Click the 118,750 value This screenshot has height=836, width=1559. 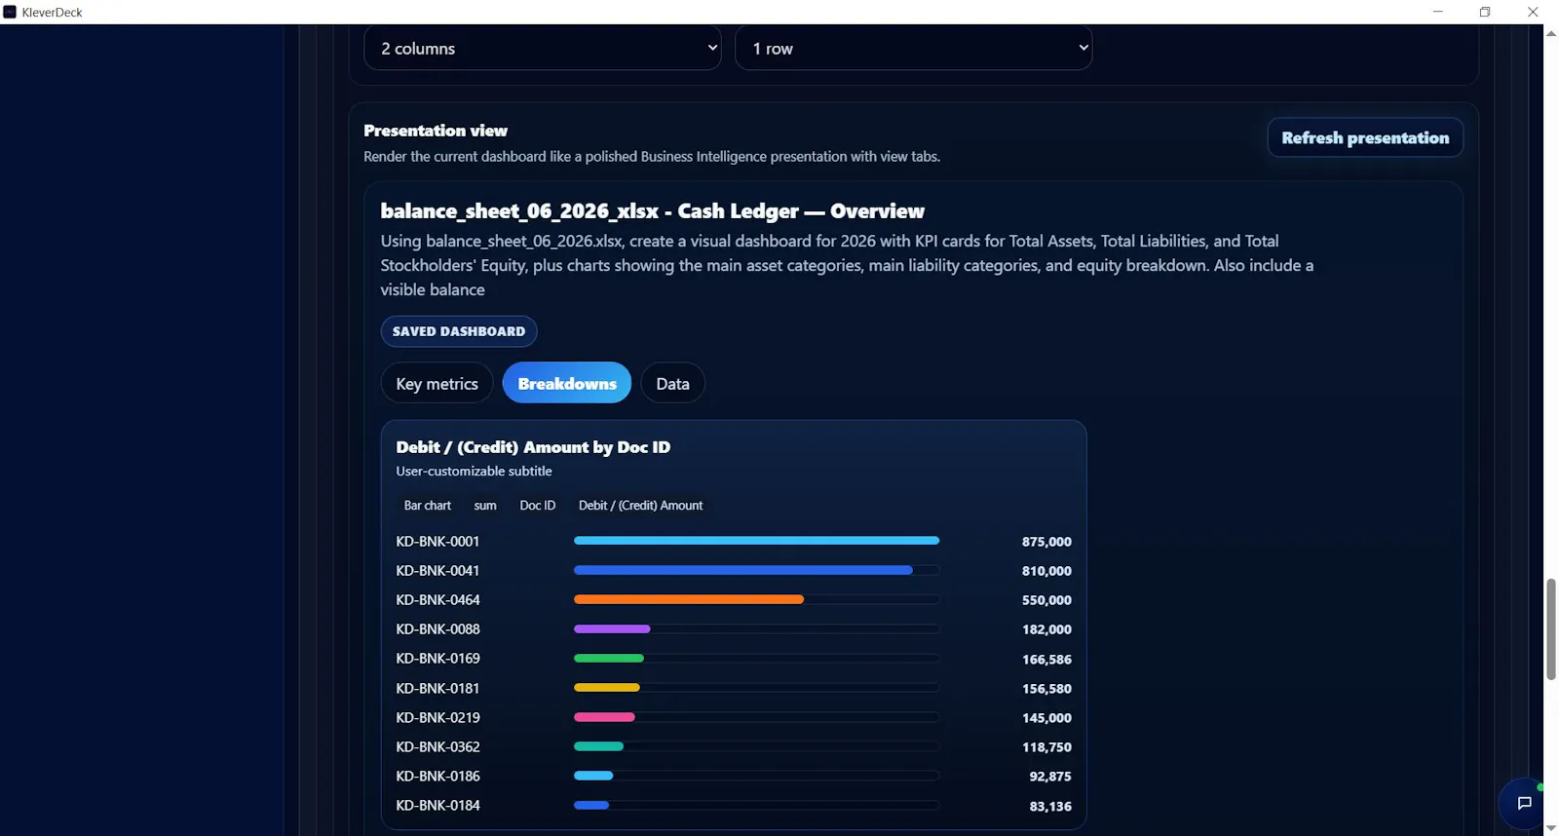(x=1046, y=747)
